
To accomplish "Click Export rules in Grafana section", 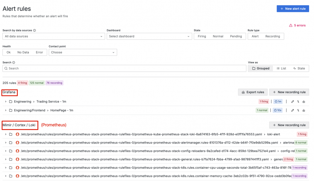I will click(253, 92).
